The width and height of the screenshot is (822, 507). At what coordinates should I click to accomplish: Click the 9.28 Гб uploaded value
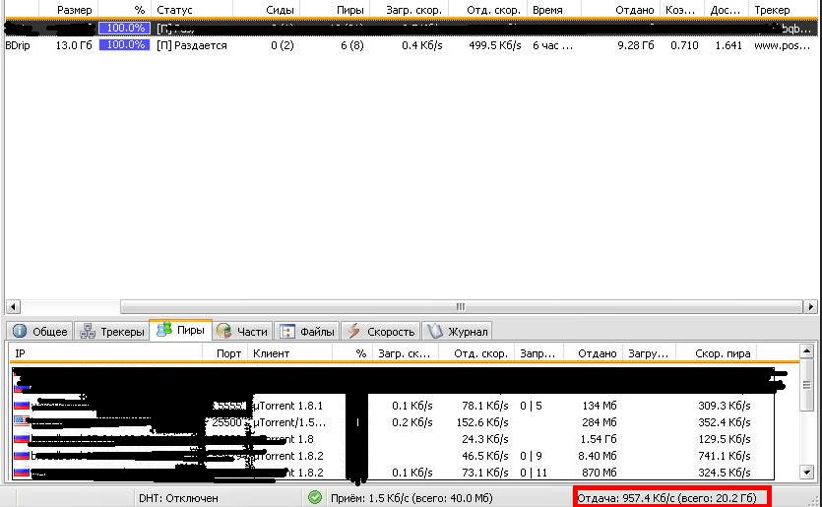[x=635, y=45]
